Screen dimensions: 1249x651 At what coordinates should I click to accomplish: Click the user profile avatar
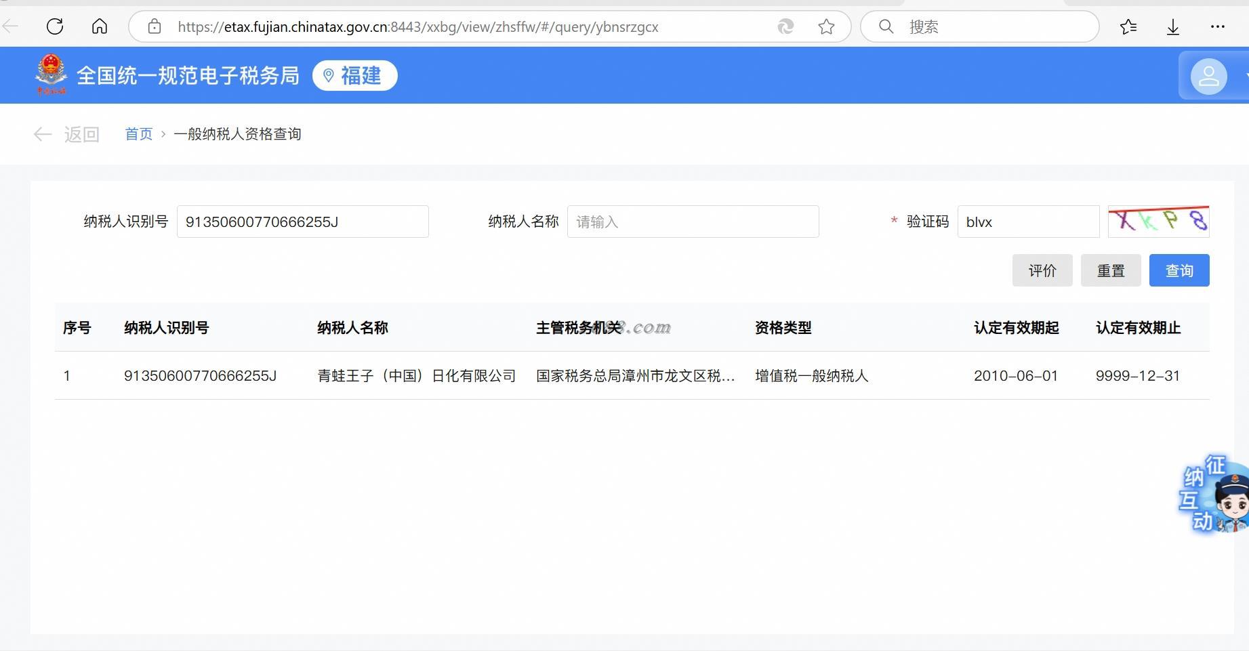click(x=1209, y=76)
